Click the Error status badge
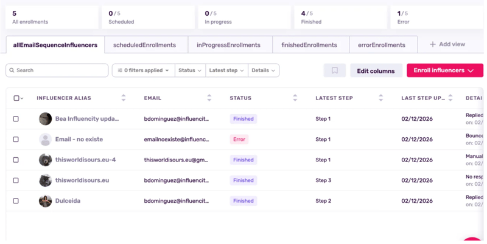The height and width of the screenshot is (244, 487). pos(239,140)
